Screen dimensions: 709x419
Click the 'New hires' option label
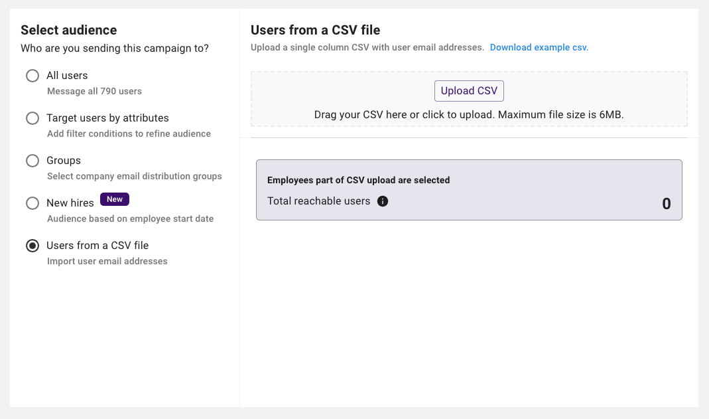coord(70,203)
